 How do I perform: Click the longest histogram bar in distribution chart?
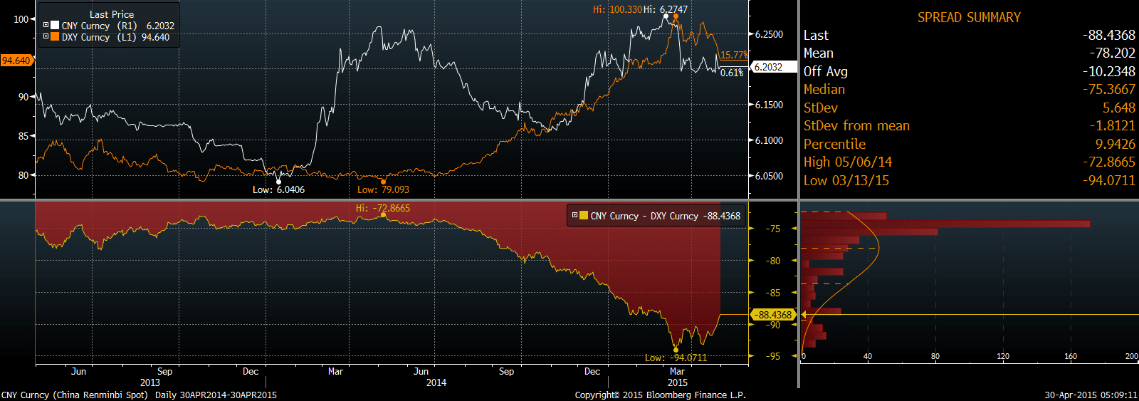[x=945, y=224]
